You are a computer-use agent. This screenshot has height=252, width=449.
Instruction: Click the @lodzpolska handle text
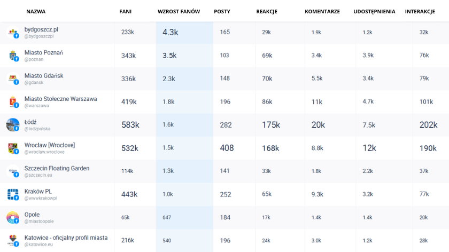pos(37,129)
